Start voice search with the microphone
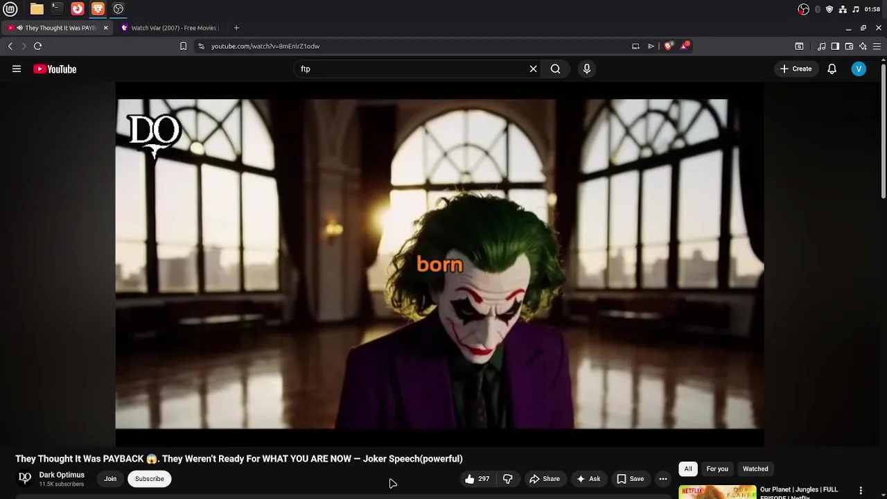 coord(587,69)
